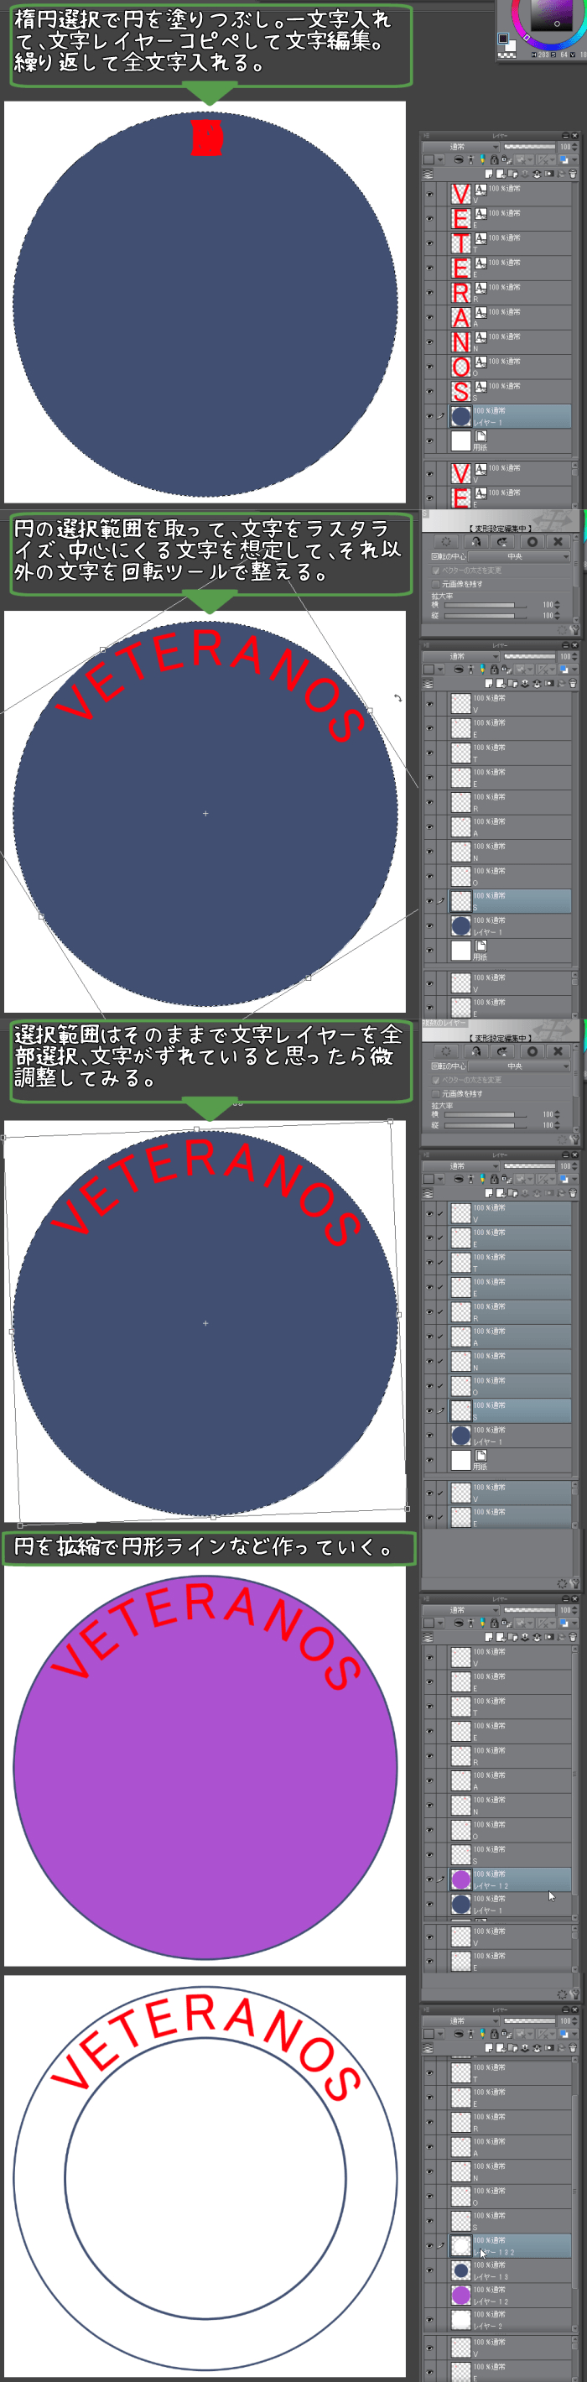Click New Raster Layer icon above red letter layers
This screenshot has height=2382, width=587.
488,174
